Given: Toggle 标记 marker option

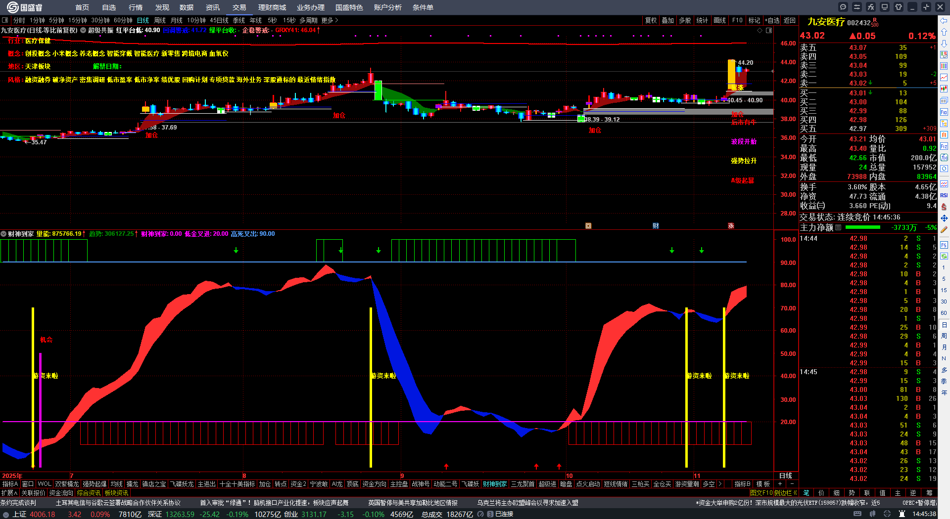Looking at the screenshot, I should [754, 20].
